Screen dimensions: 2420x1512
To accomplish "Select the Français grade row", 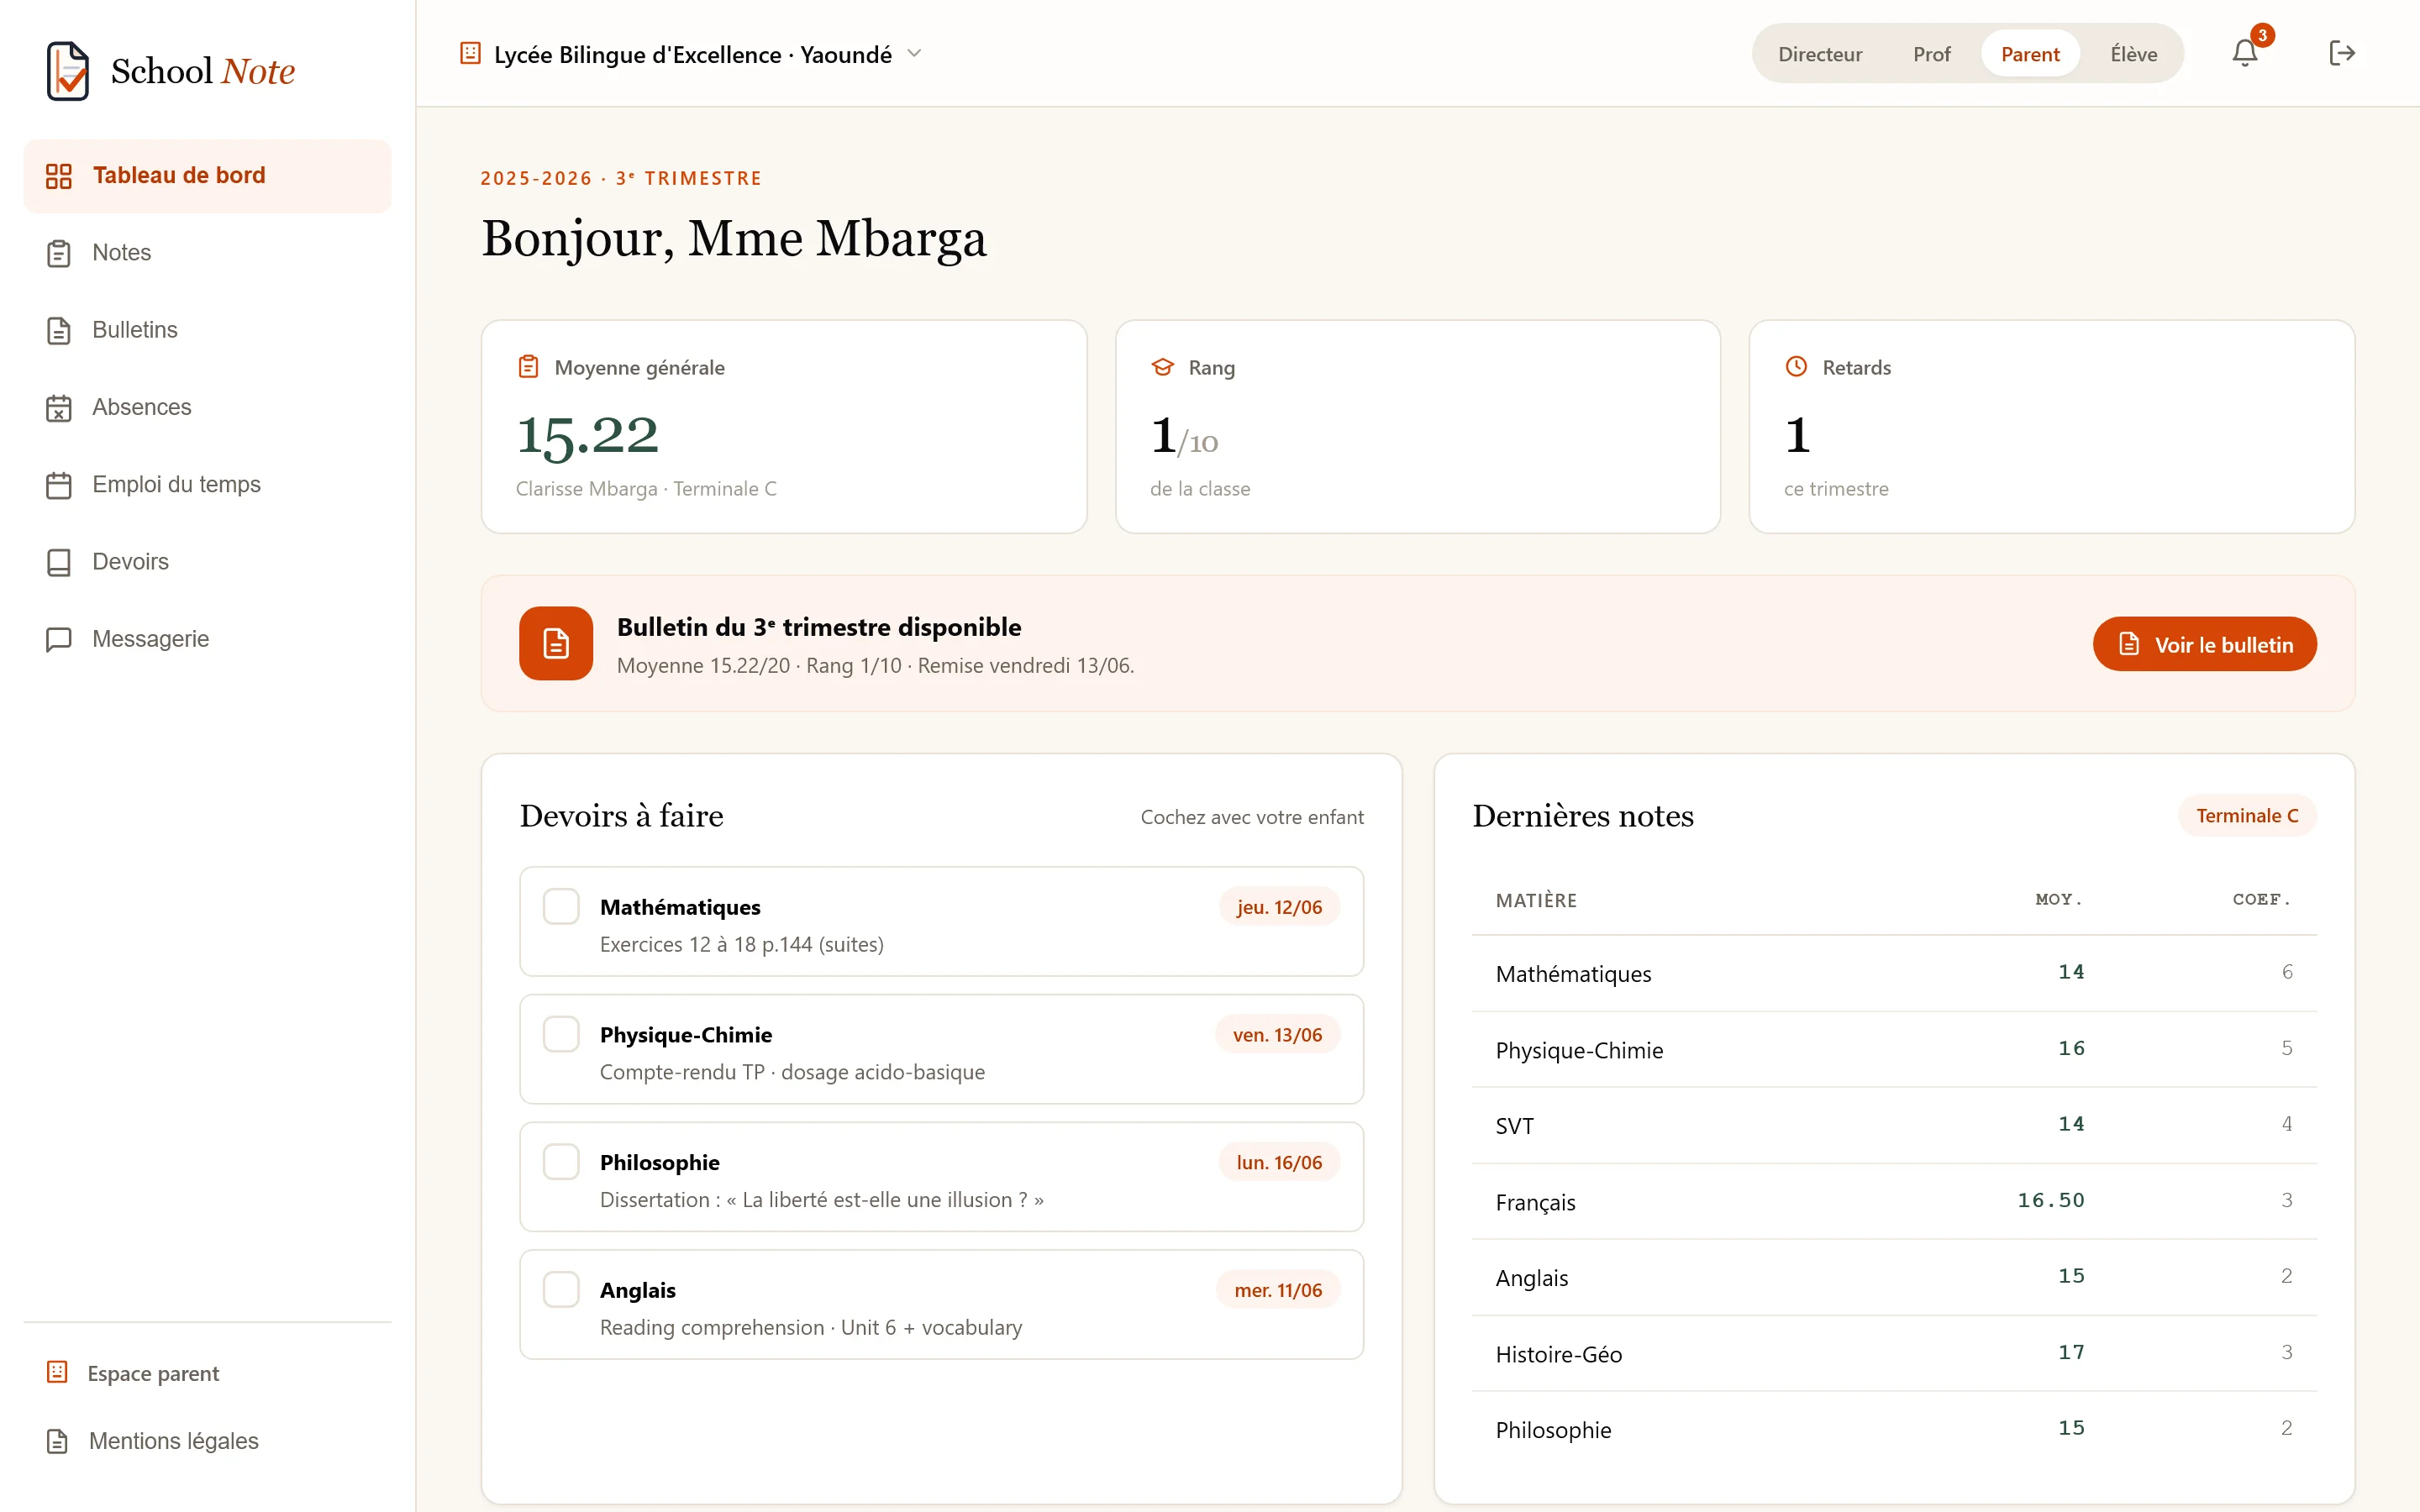I will click(x=1894, y=1201).
